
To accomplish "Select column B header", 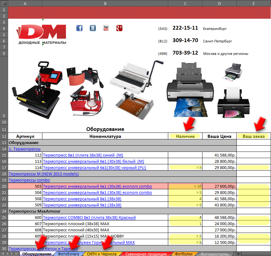I will (x=105, y=3).
